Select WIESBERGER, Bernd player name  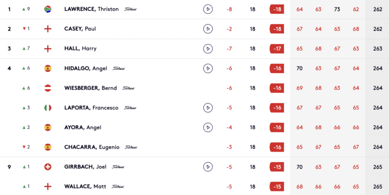(x=90, y=88)
